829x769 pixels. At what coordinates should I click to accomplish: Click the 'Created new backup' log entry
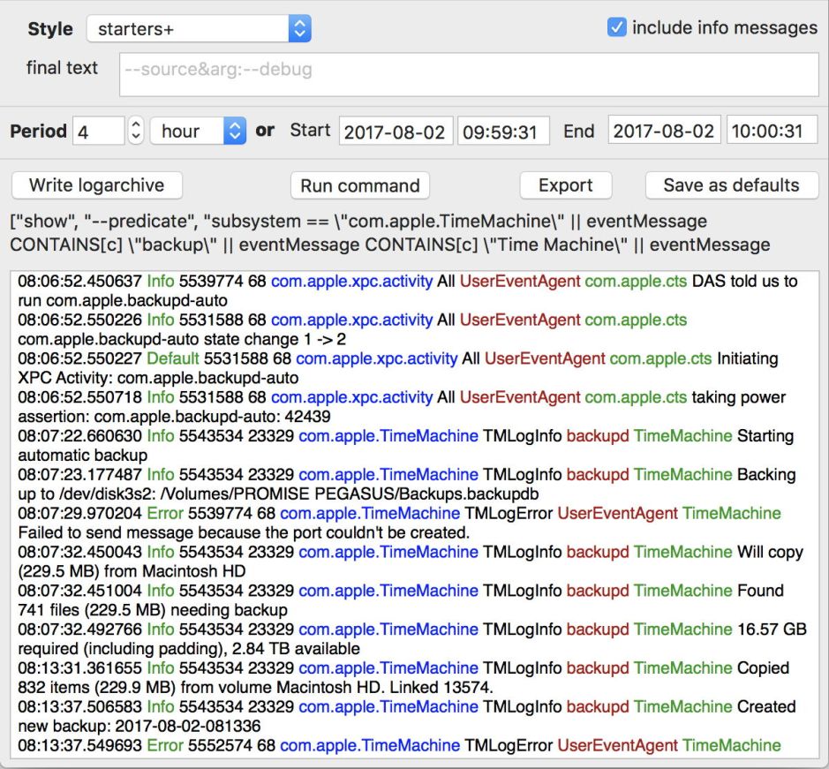point(406,716)
